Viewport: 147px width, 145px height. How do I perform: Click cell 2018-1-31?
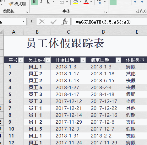coord(68,136)
